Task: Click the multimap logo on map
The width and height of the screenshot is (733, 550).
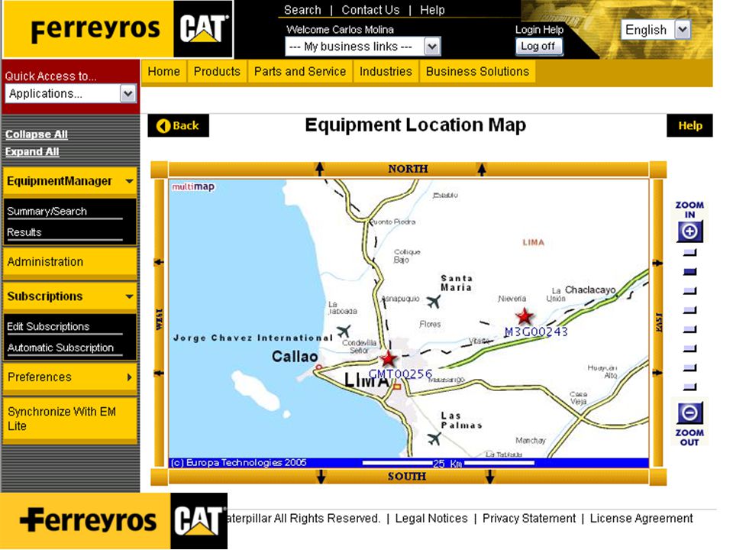Action: (x=193, y=186)
